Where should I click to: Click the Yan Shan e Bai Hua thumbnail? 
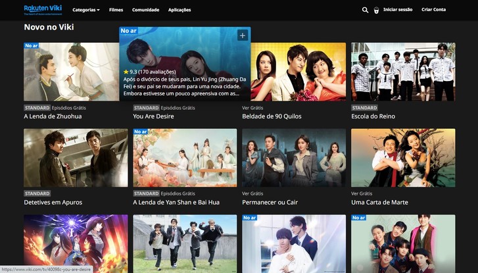click(x=185, y=158)
